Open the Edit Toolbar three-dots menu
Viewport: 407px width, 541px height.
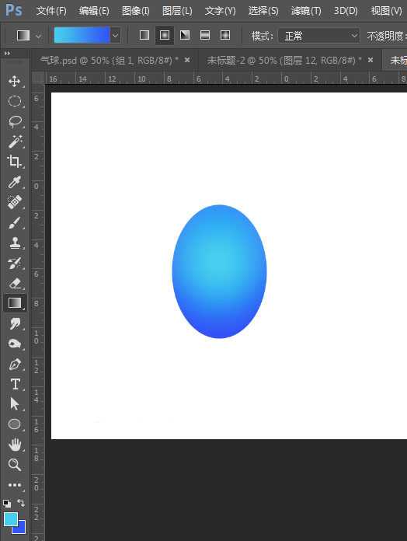pos(15,485)
